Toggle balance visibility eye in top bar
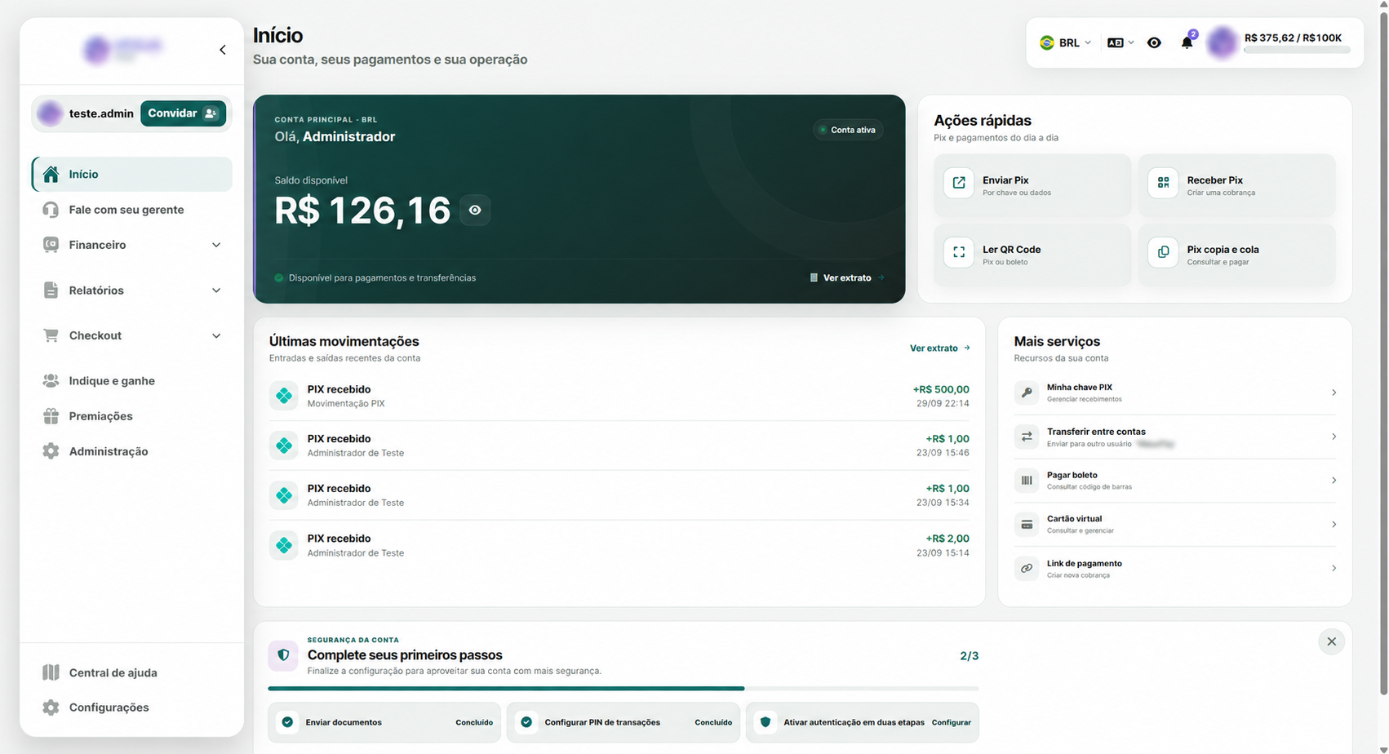 click(1154, 42)
